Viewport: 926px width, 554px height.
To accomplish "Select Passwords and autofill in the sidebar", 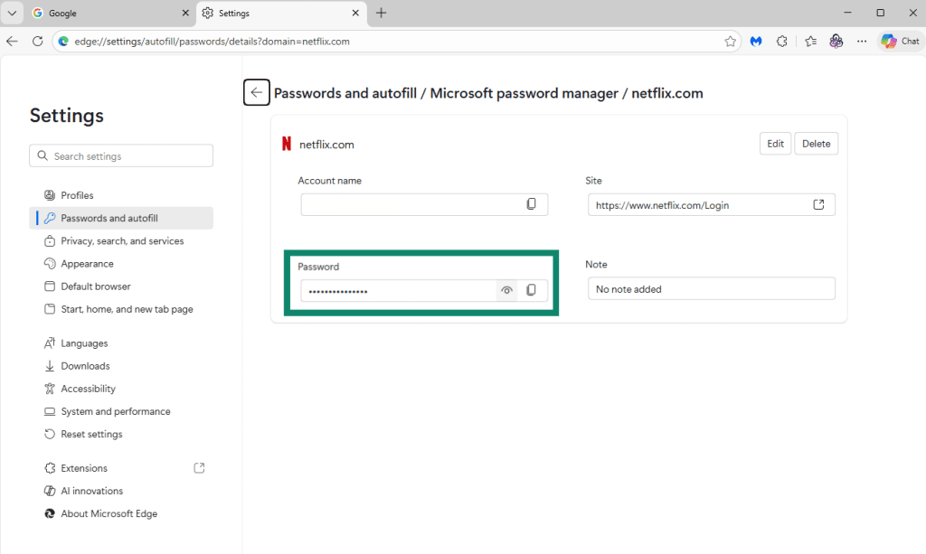I will point(121,219).
